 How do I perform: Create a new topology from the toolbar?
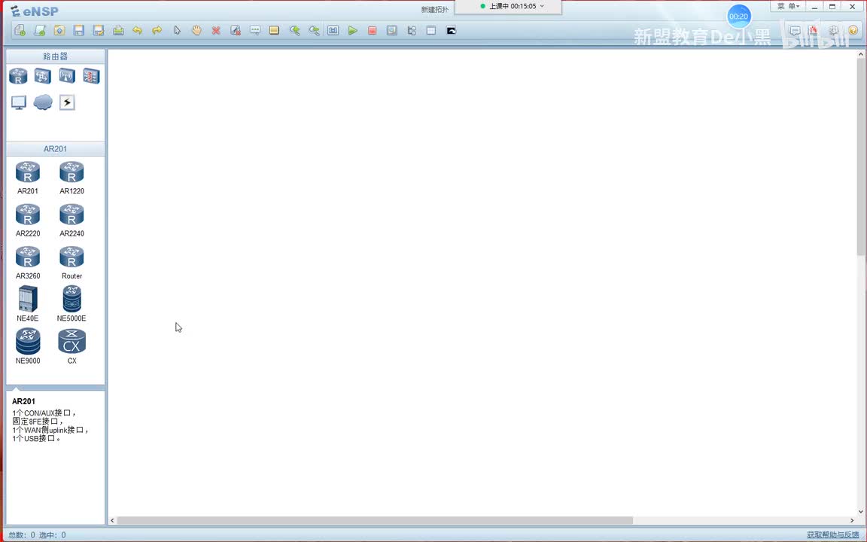[x=20, y=30]
